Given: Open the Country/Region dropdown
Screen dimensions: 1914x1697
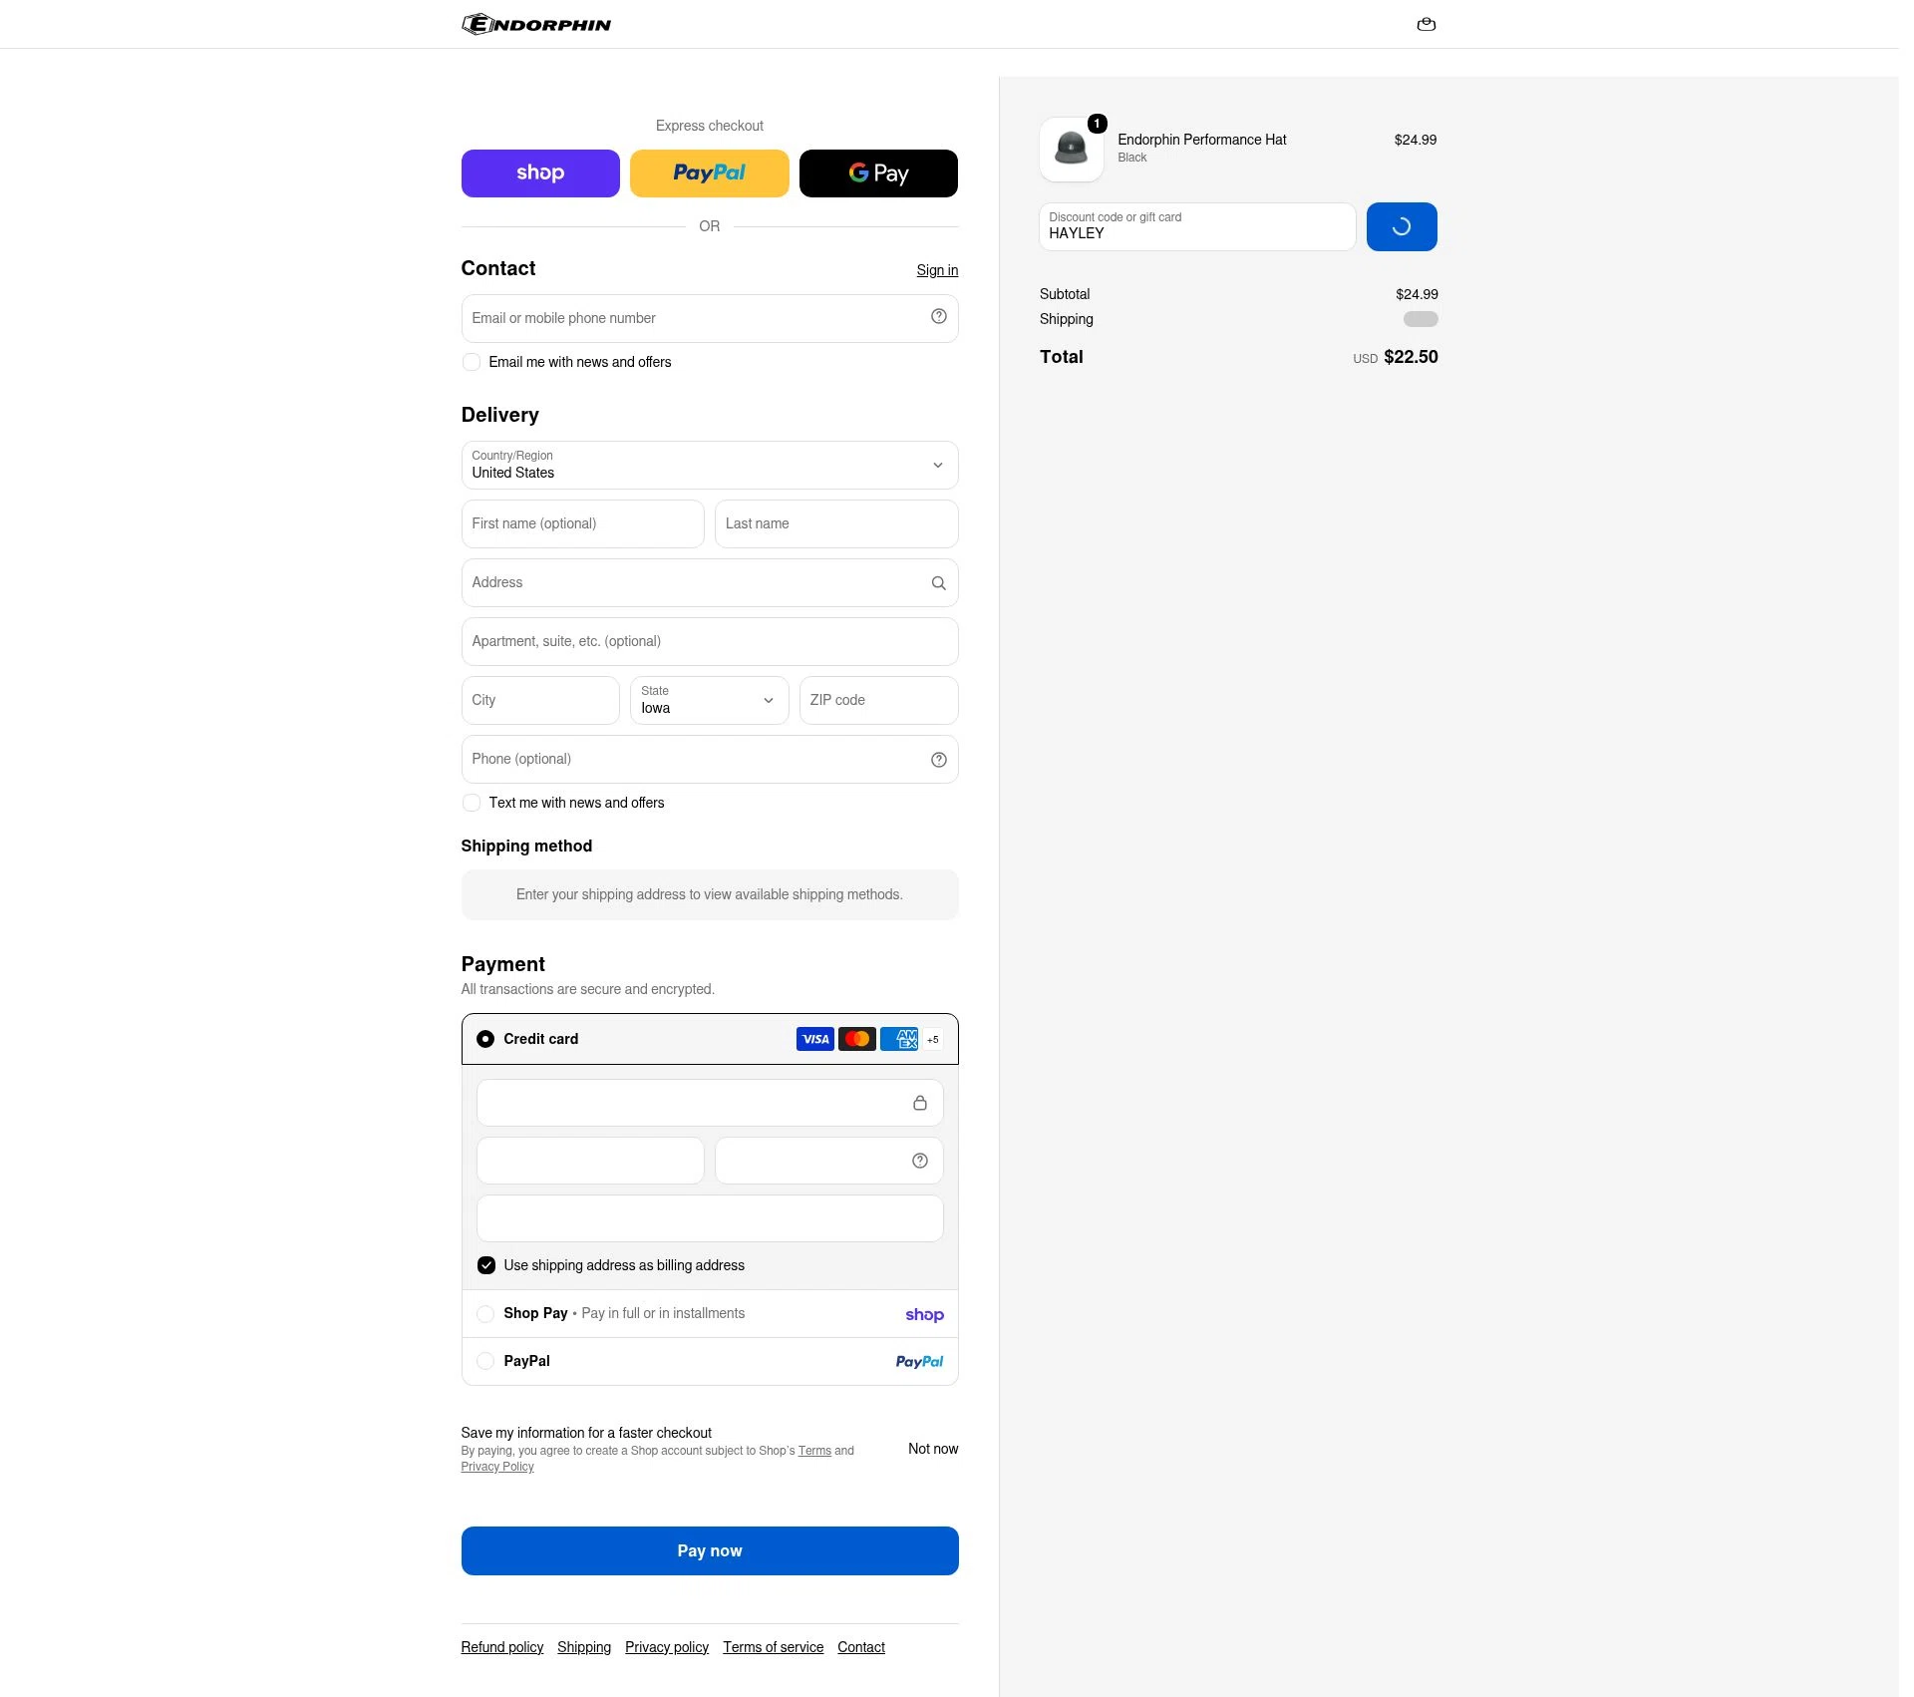Looking at the screenshot, I should 710,466.
